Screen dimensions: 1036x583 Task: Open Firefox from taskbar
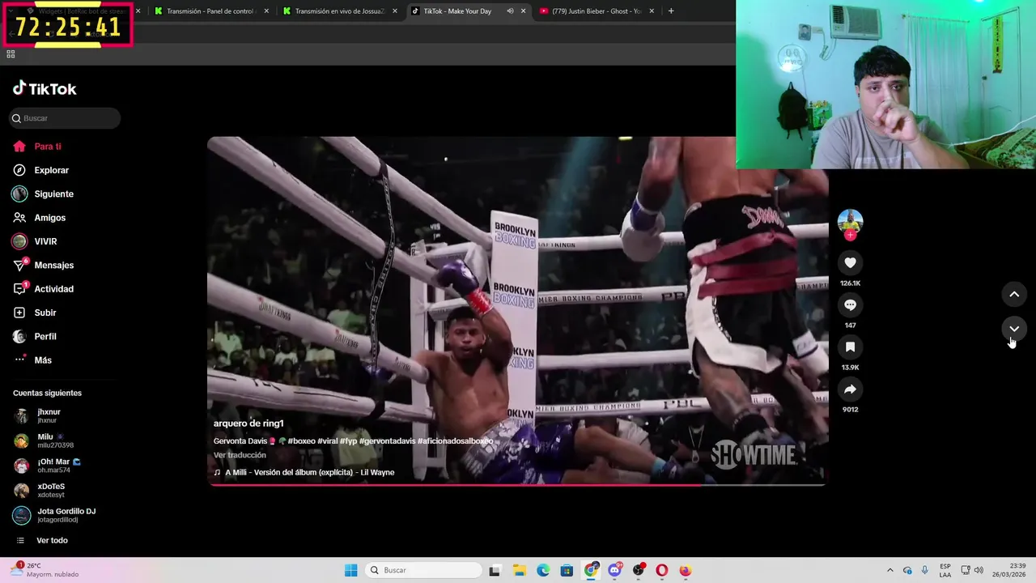686,570
